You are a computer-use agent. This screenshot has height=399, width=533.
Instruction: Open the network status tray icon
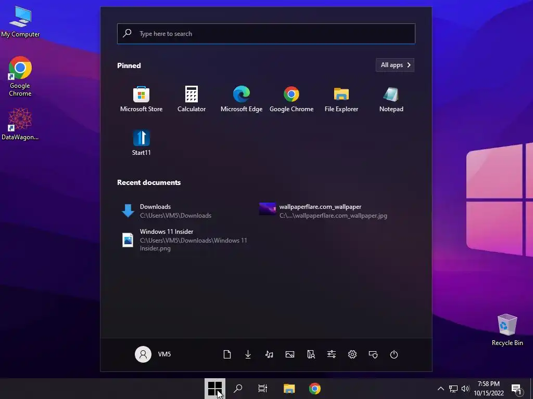[x=453, y=389]
